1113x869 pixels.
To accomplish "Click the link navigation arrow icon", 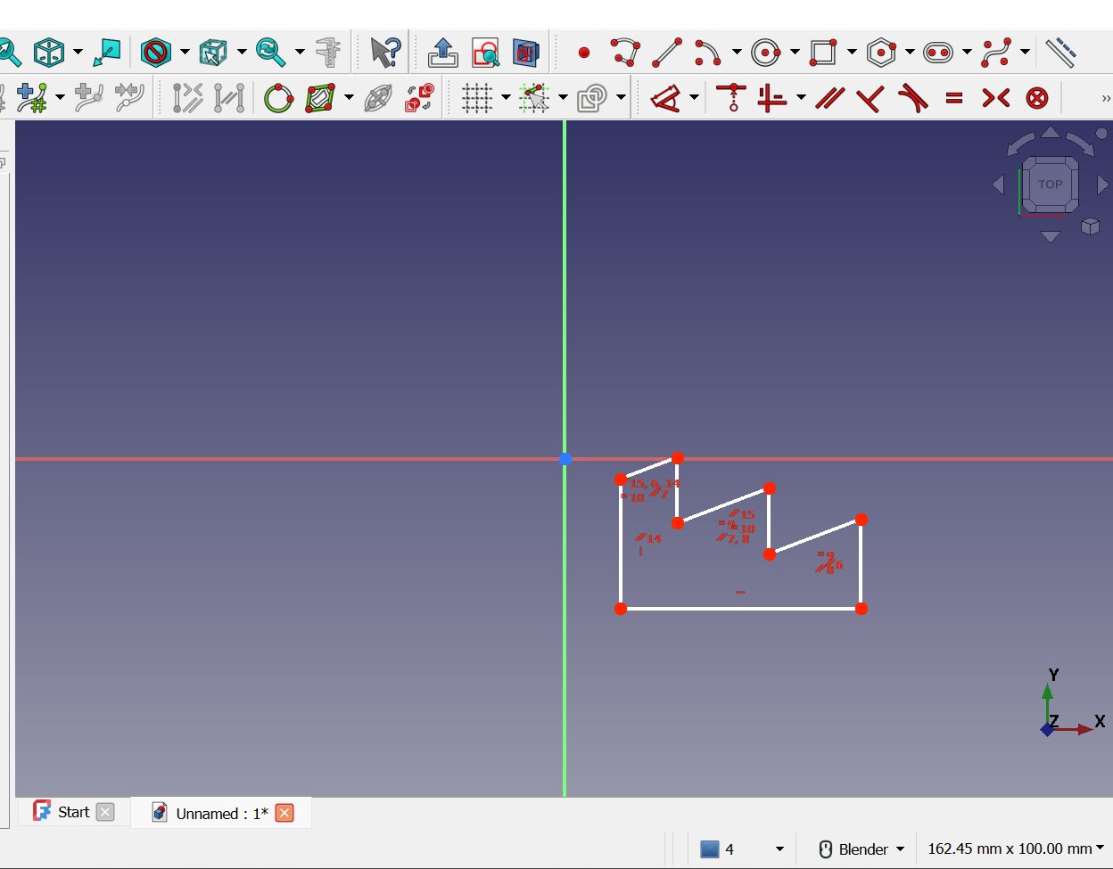I will [107, 53].
